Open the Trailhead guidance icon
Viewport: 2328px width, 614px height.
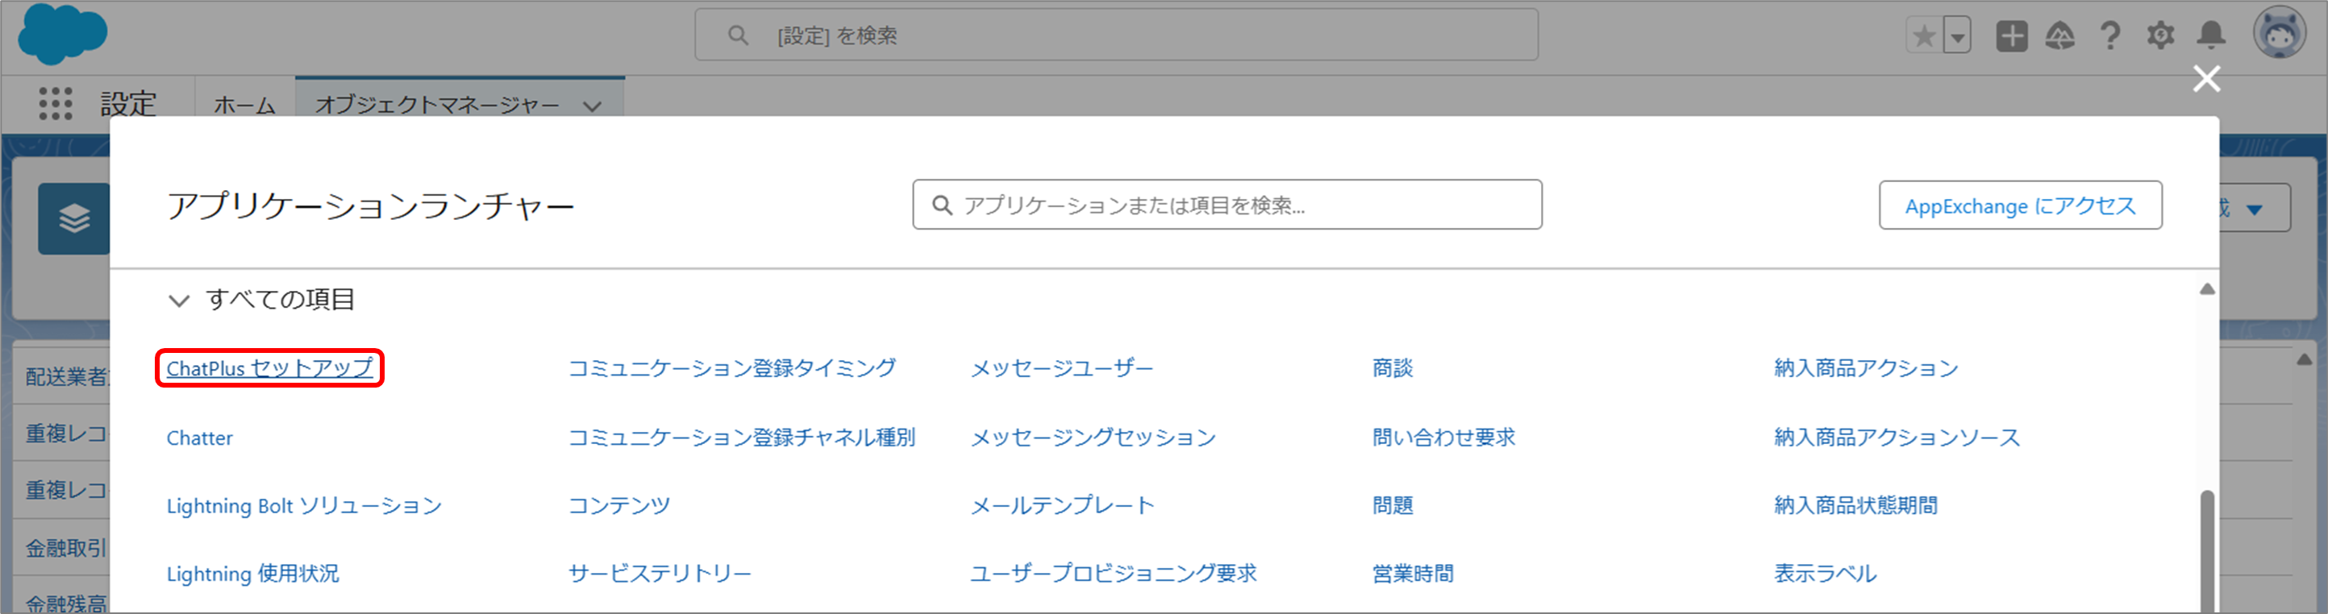(x=2059, y=36)
